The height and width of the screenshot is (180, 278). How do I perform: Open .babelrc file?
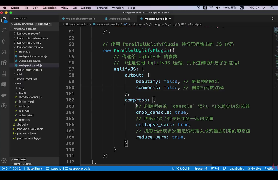(34, 125)
